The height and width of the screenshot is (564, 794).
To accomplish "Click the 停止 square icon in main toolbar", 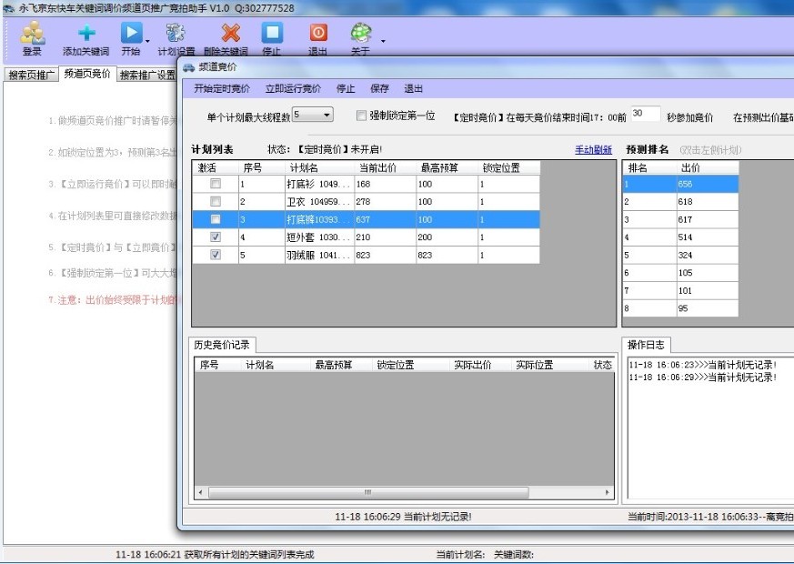I will pos(272,33).
